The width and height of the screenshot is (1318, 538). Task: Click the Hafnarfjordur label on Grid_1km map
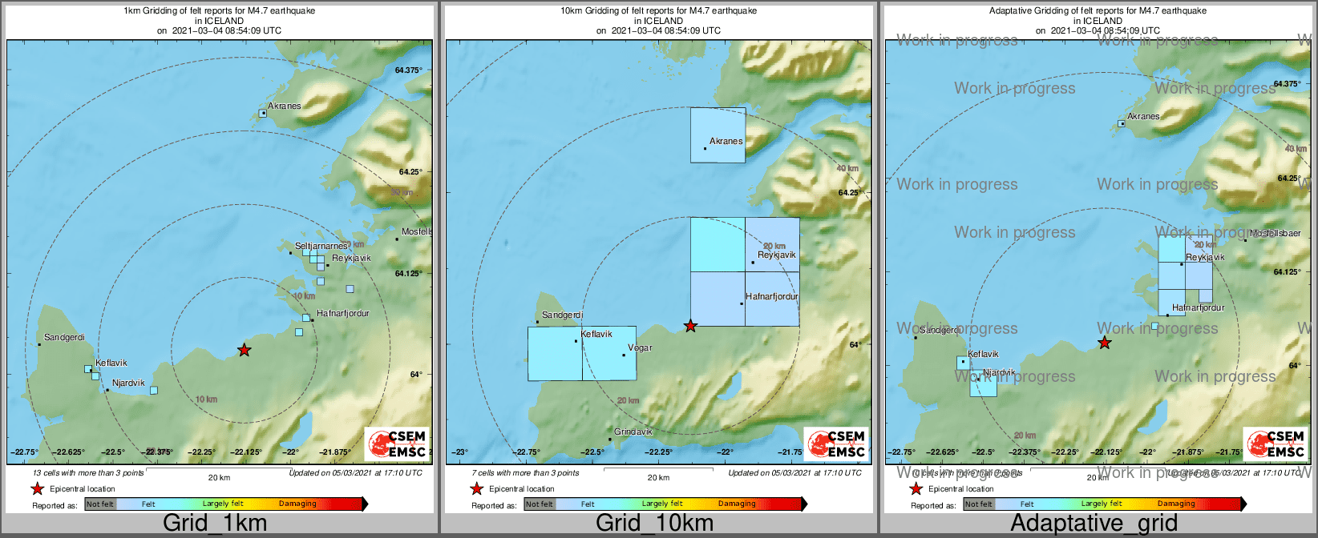pyautogui.click(x=343, y=313)
